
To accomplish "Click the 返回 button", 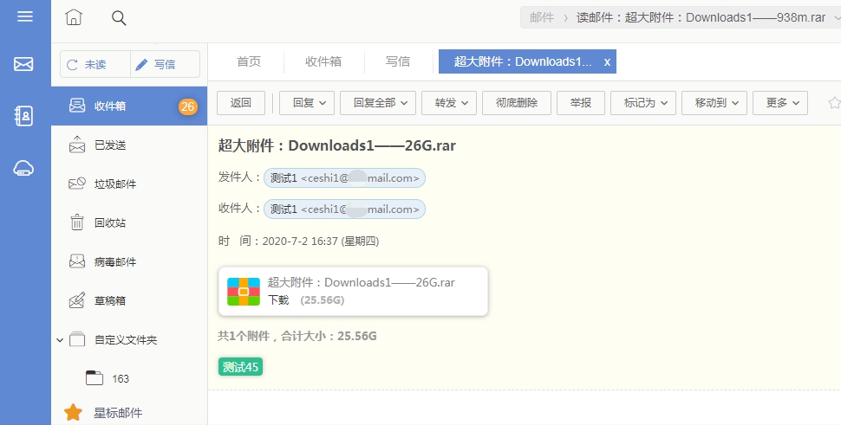I will pos(241,103).
